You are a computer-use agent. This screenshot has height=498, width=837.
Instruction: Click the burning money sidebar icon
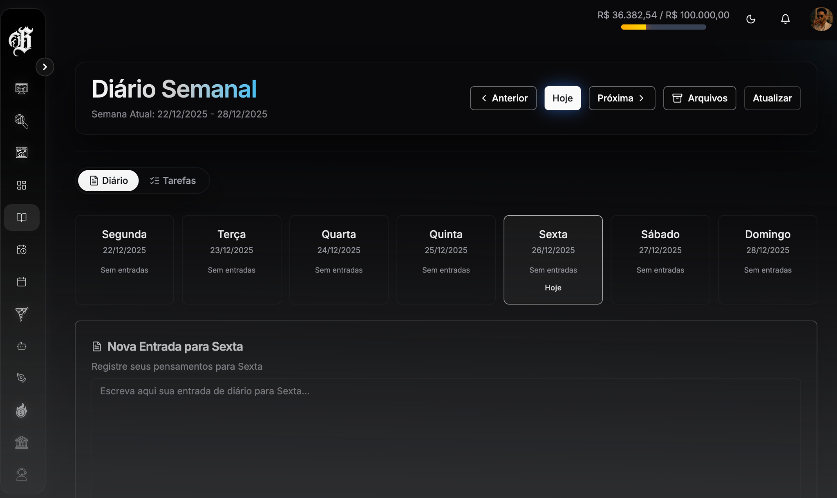coord(21,411)
